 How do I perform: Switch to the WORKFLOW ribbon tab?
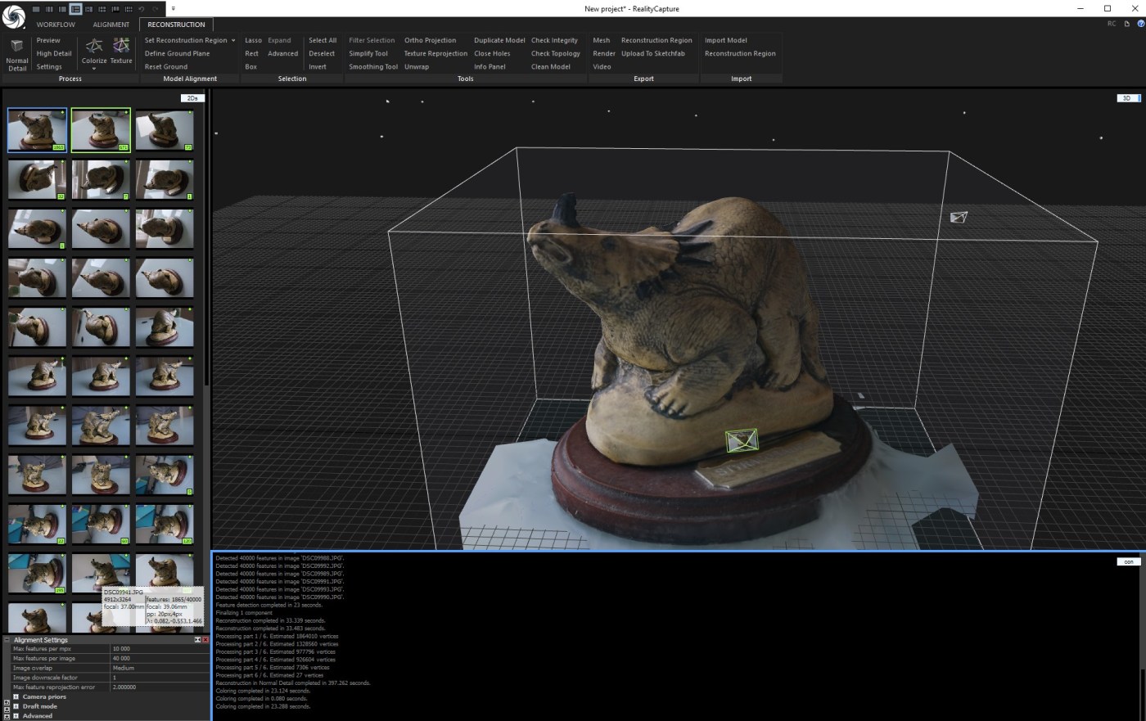tap(56, 25)
